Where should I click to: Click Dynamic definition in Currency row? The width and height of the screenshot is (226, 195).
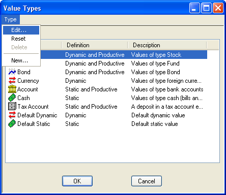coord(76,81)
